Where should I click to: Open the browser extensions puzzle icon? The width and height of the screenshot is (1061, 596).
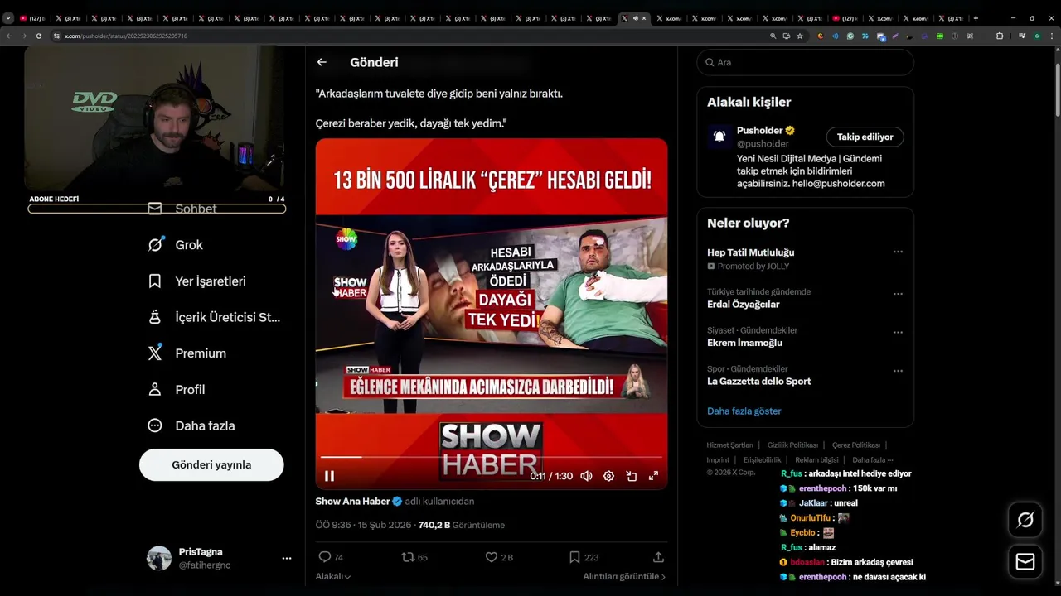coord(1000,36)
